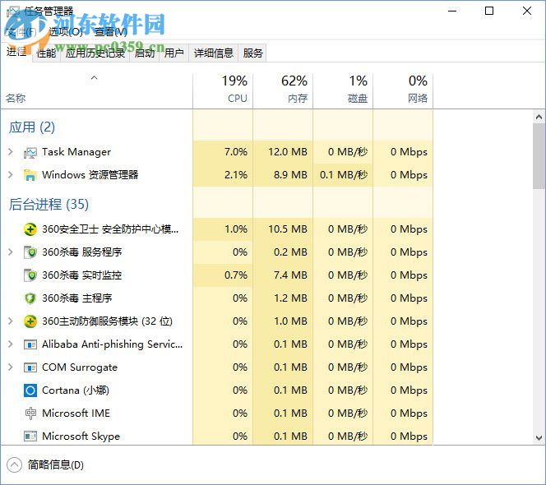This screenshot has width=546, height=485.
Task: Expand the Task Manager process group
Action: tap(11, 152)
